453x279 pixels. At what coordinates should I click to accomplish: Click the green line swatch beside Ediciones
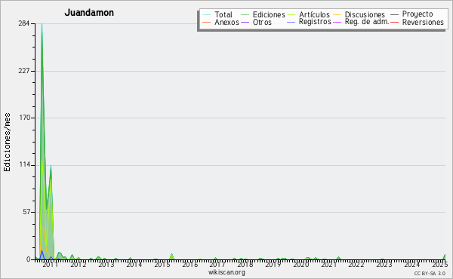(245, 14)
